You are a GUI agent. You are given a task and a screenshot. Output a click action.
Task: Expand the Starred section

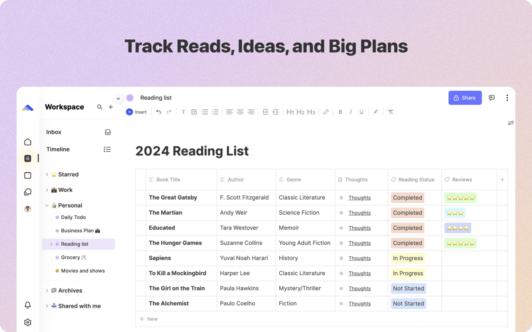click(47, 174)
